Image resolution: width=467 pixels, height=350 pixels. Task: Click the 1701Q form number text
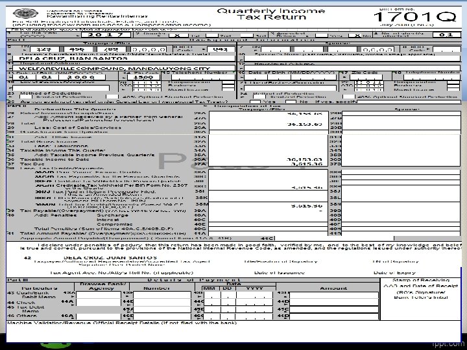(414, 17)
